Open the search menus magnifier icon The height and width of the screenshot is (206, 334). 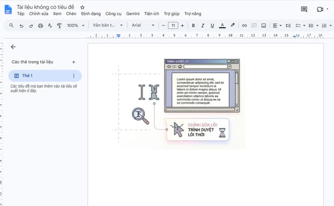[11, 26]
